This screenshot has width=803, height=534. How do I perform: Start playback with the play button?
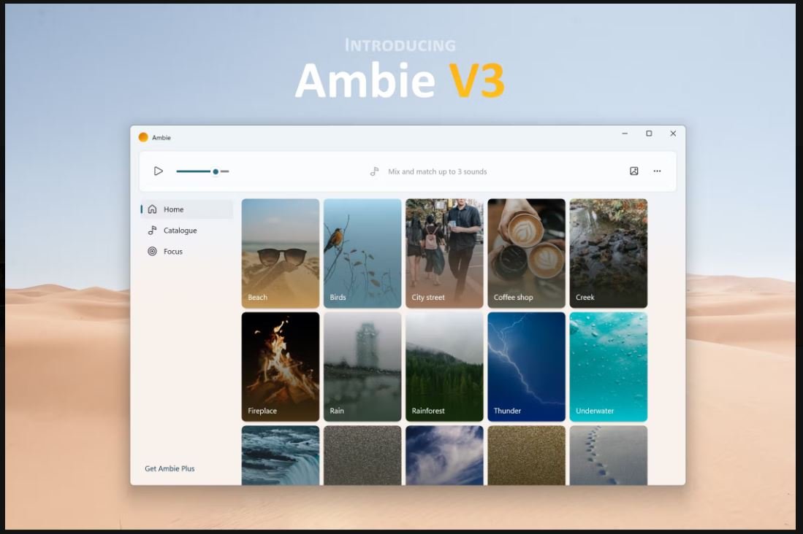159,171
